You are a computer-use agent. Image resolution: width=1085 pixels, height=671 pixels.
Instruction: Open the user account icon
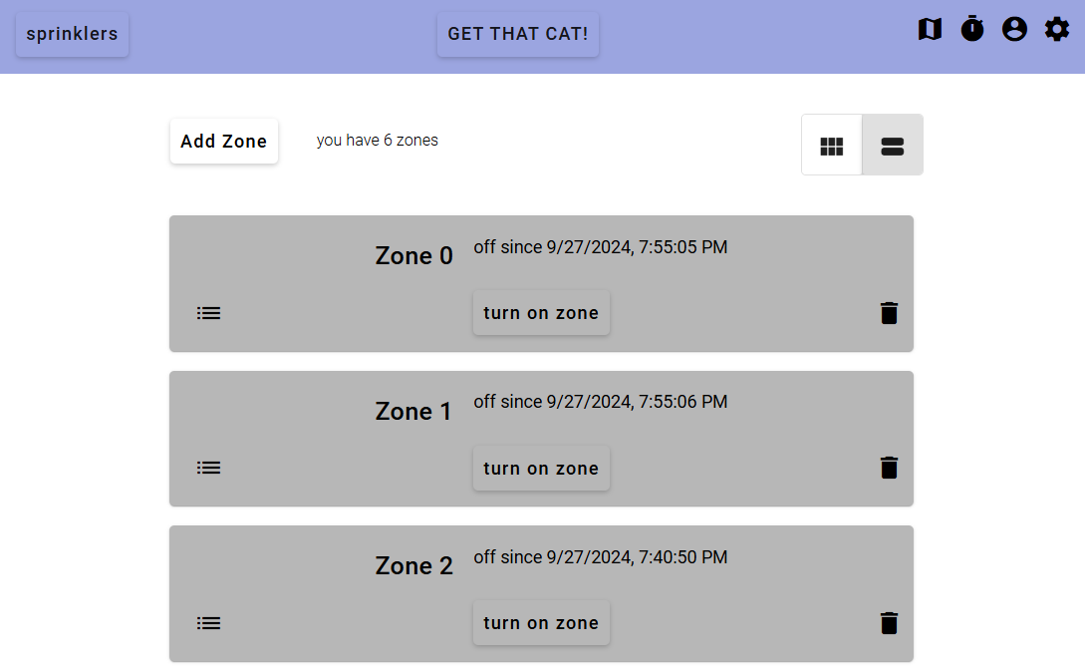[x=1014, y=29]
